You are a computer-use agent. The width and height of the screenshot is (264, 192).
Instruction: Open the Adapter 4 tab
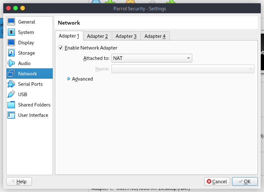pyautogui.click(x=155, y=36)
